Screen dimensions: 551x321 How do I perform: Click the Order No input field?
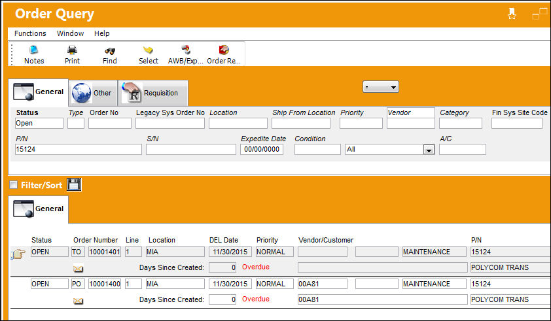point(110,124)
